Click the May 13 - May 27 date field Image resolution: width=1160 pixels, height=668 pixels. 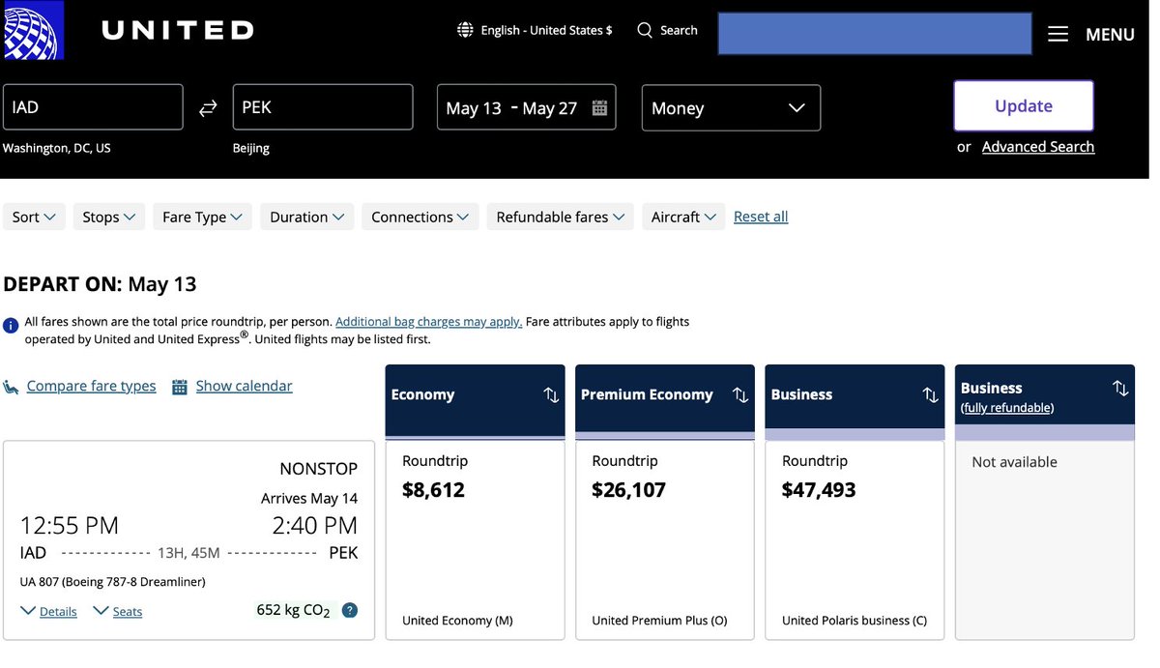click(527, 107)
